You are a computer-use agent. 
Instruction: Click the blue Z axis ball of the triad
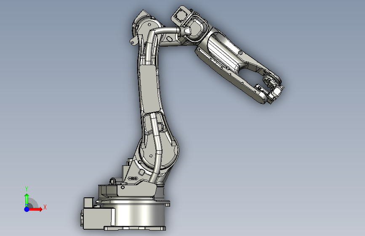(27, 209)
